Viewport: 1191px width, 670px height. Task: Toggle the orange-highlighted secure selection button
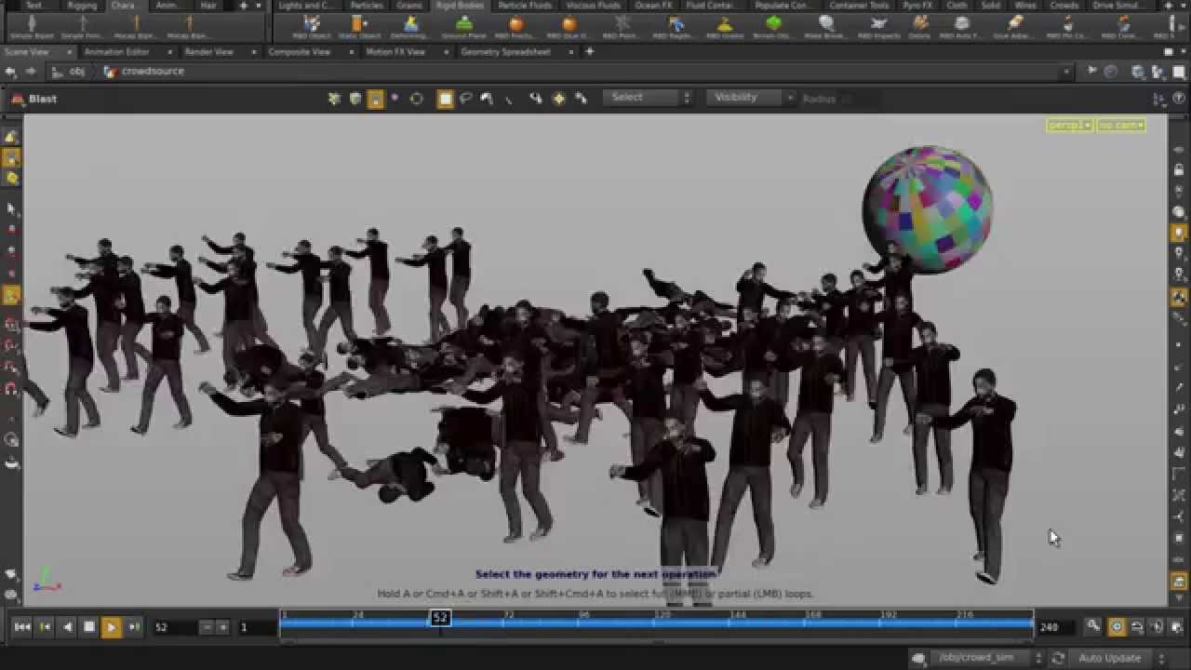pos(376,99)
